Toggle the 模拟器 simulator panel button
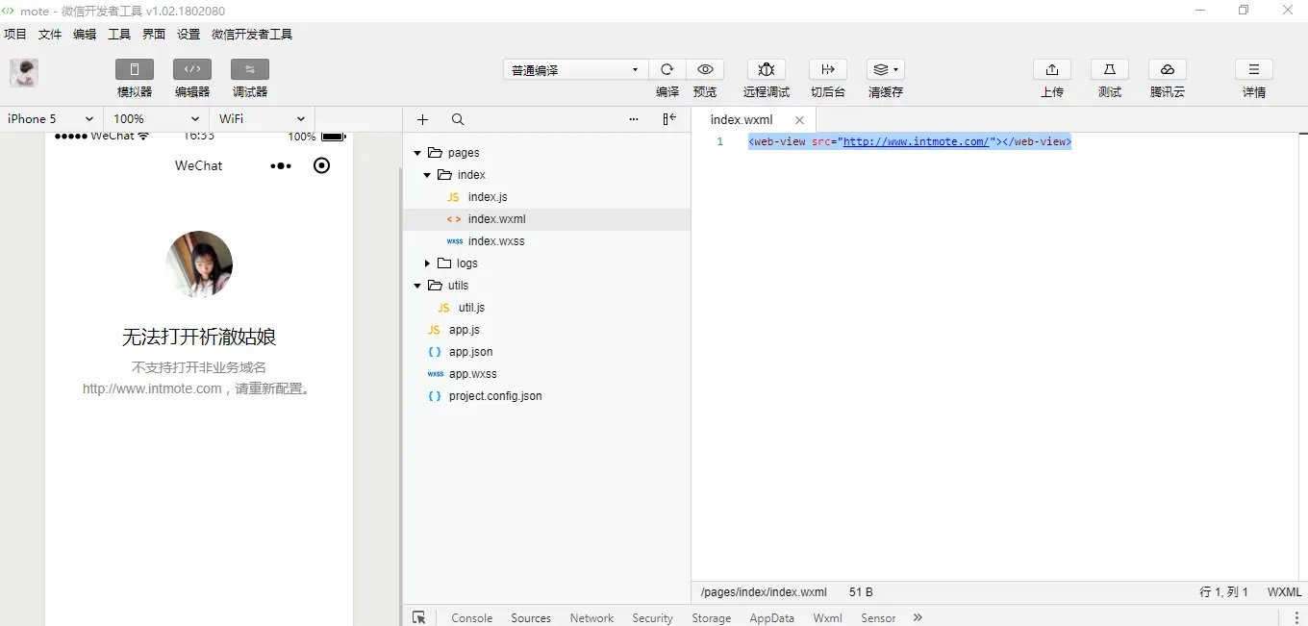 135,69
